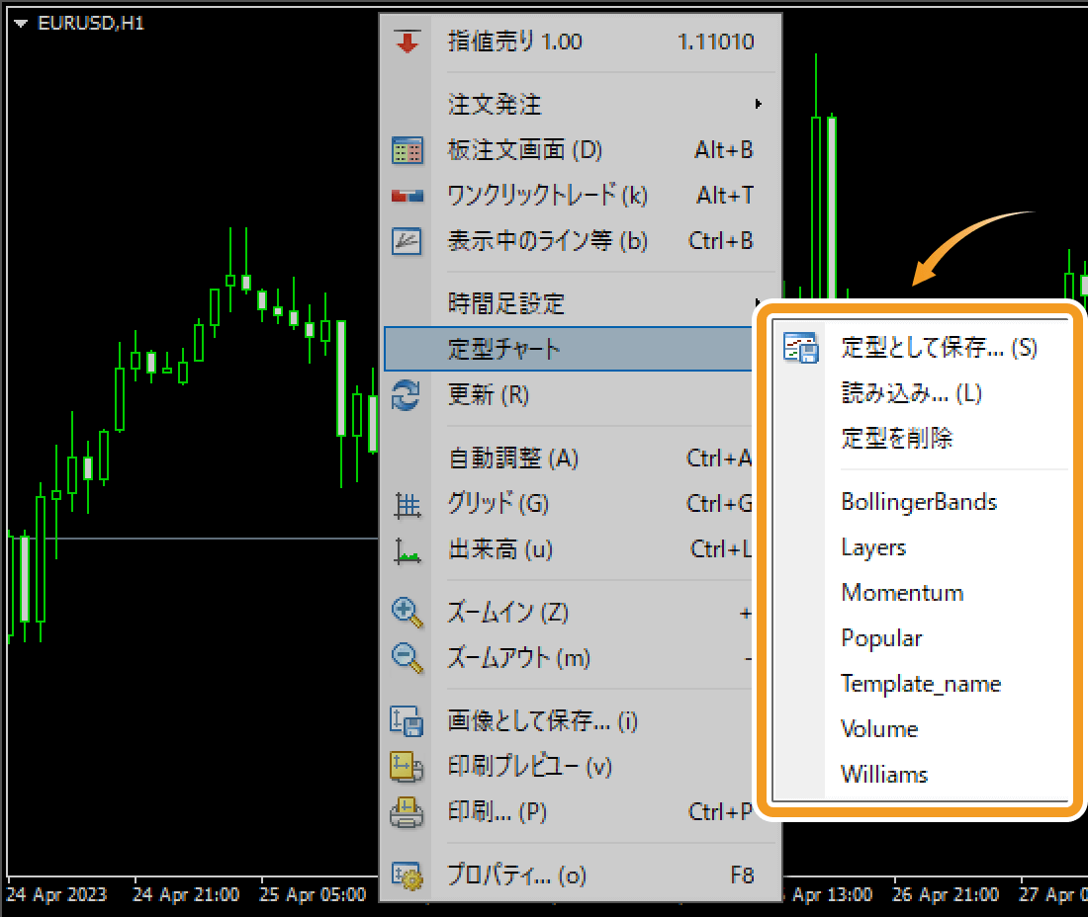Click the Zoom In magnifier icon
The image size is (1088, 917).
pos(408,613)
